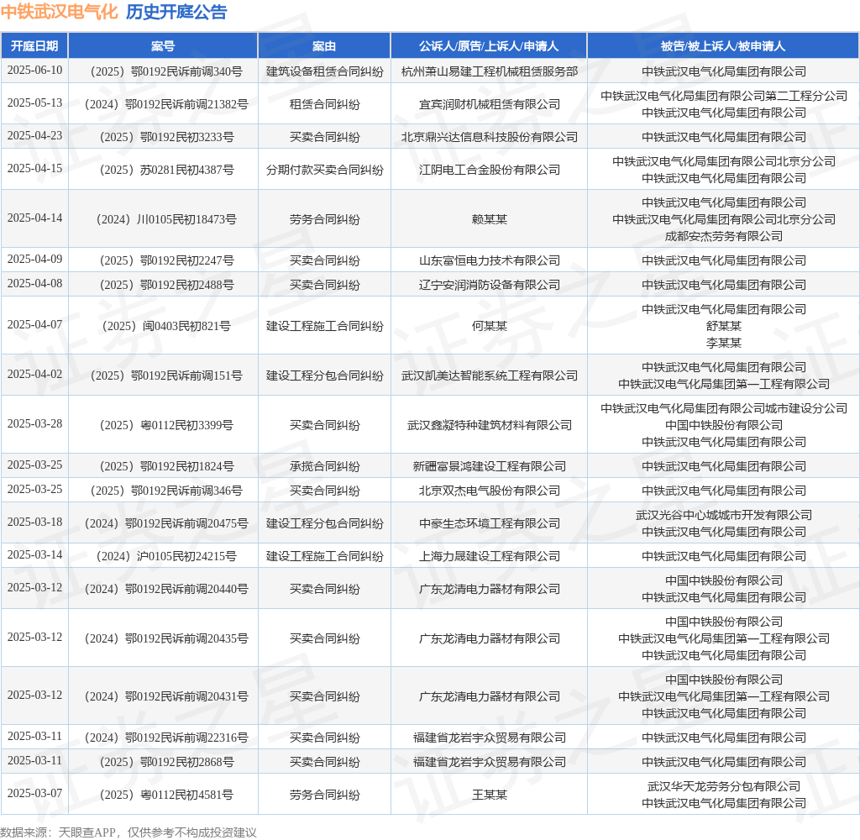Click the 案由 column header
The height and width of the screenshot is (840, 860).
324,46
